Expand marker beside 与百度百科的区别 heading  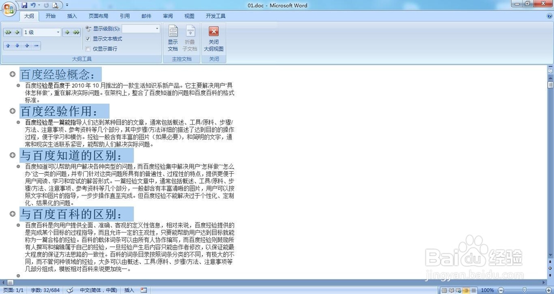coord(12,214)
